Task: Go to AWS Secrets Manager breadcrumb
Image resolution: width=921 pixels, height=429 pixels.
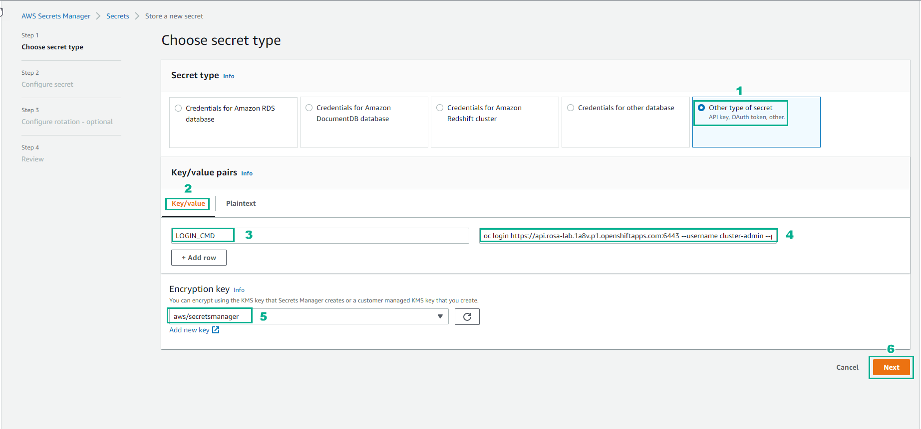Action: [56, 16]
